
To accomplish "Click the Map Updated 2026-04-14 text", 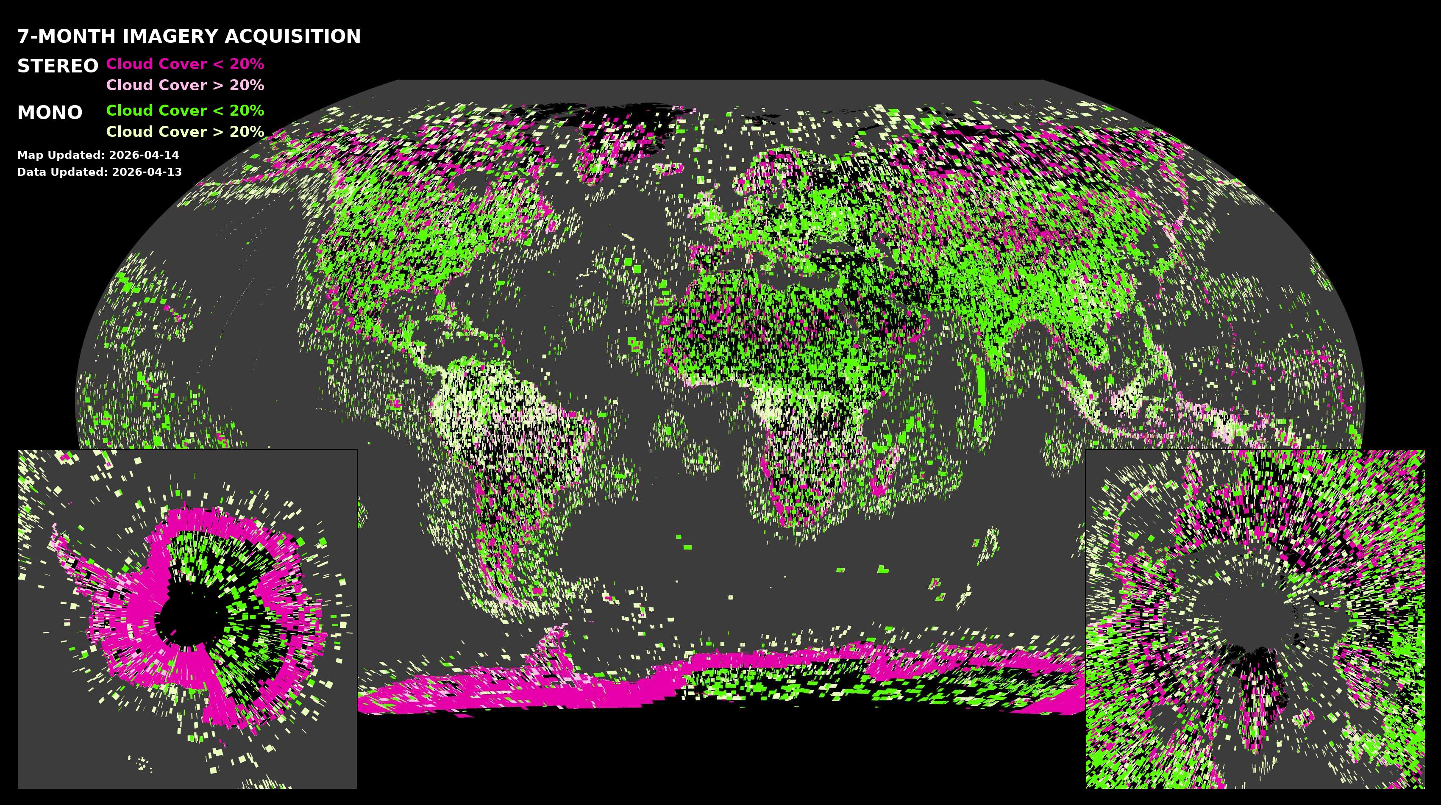I will coord(98,155).
